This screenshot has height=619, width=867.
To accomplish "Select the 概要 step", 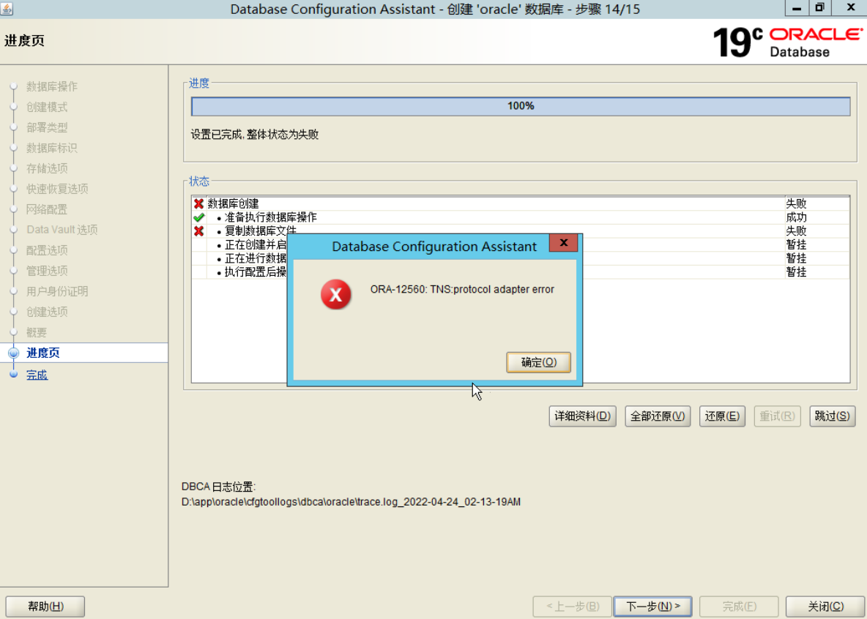I will pos(37,332).
